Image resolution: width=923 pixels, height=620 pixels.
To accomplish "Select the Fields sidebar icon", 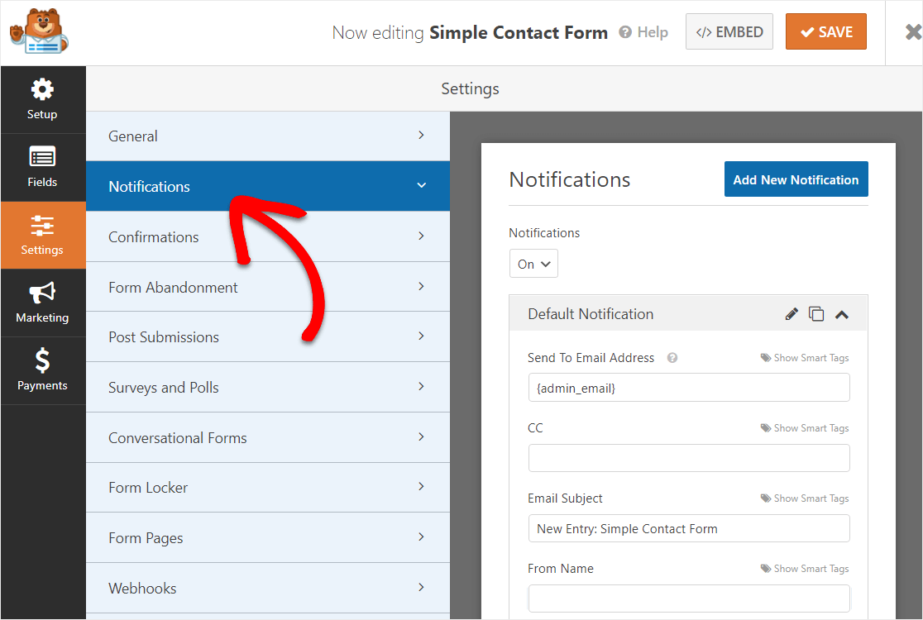I will click(43, 167).
